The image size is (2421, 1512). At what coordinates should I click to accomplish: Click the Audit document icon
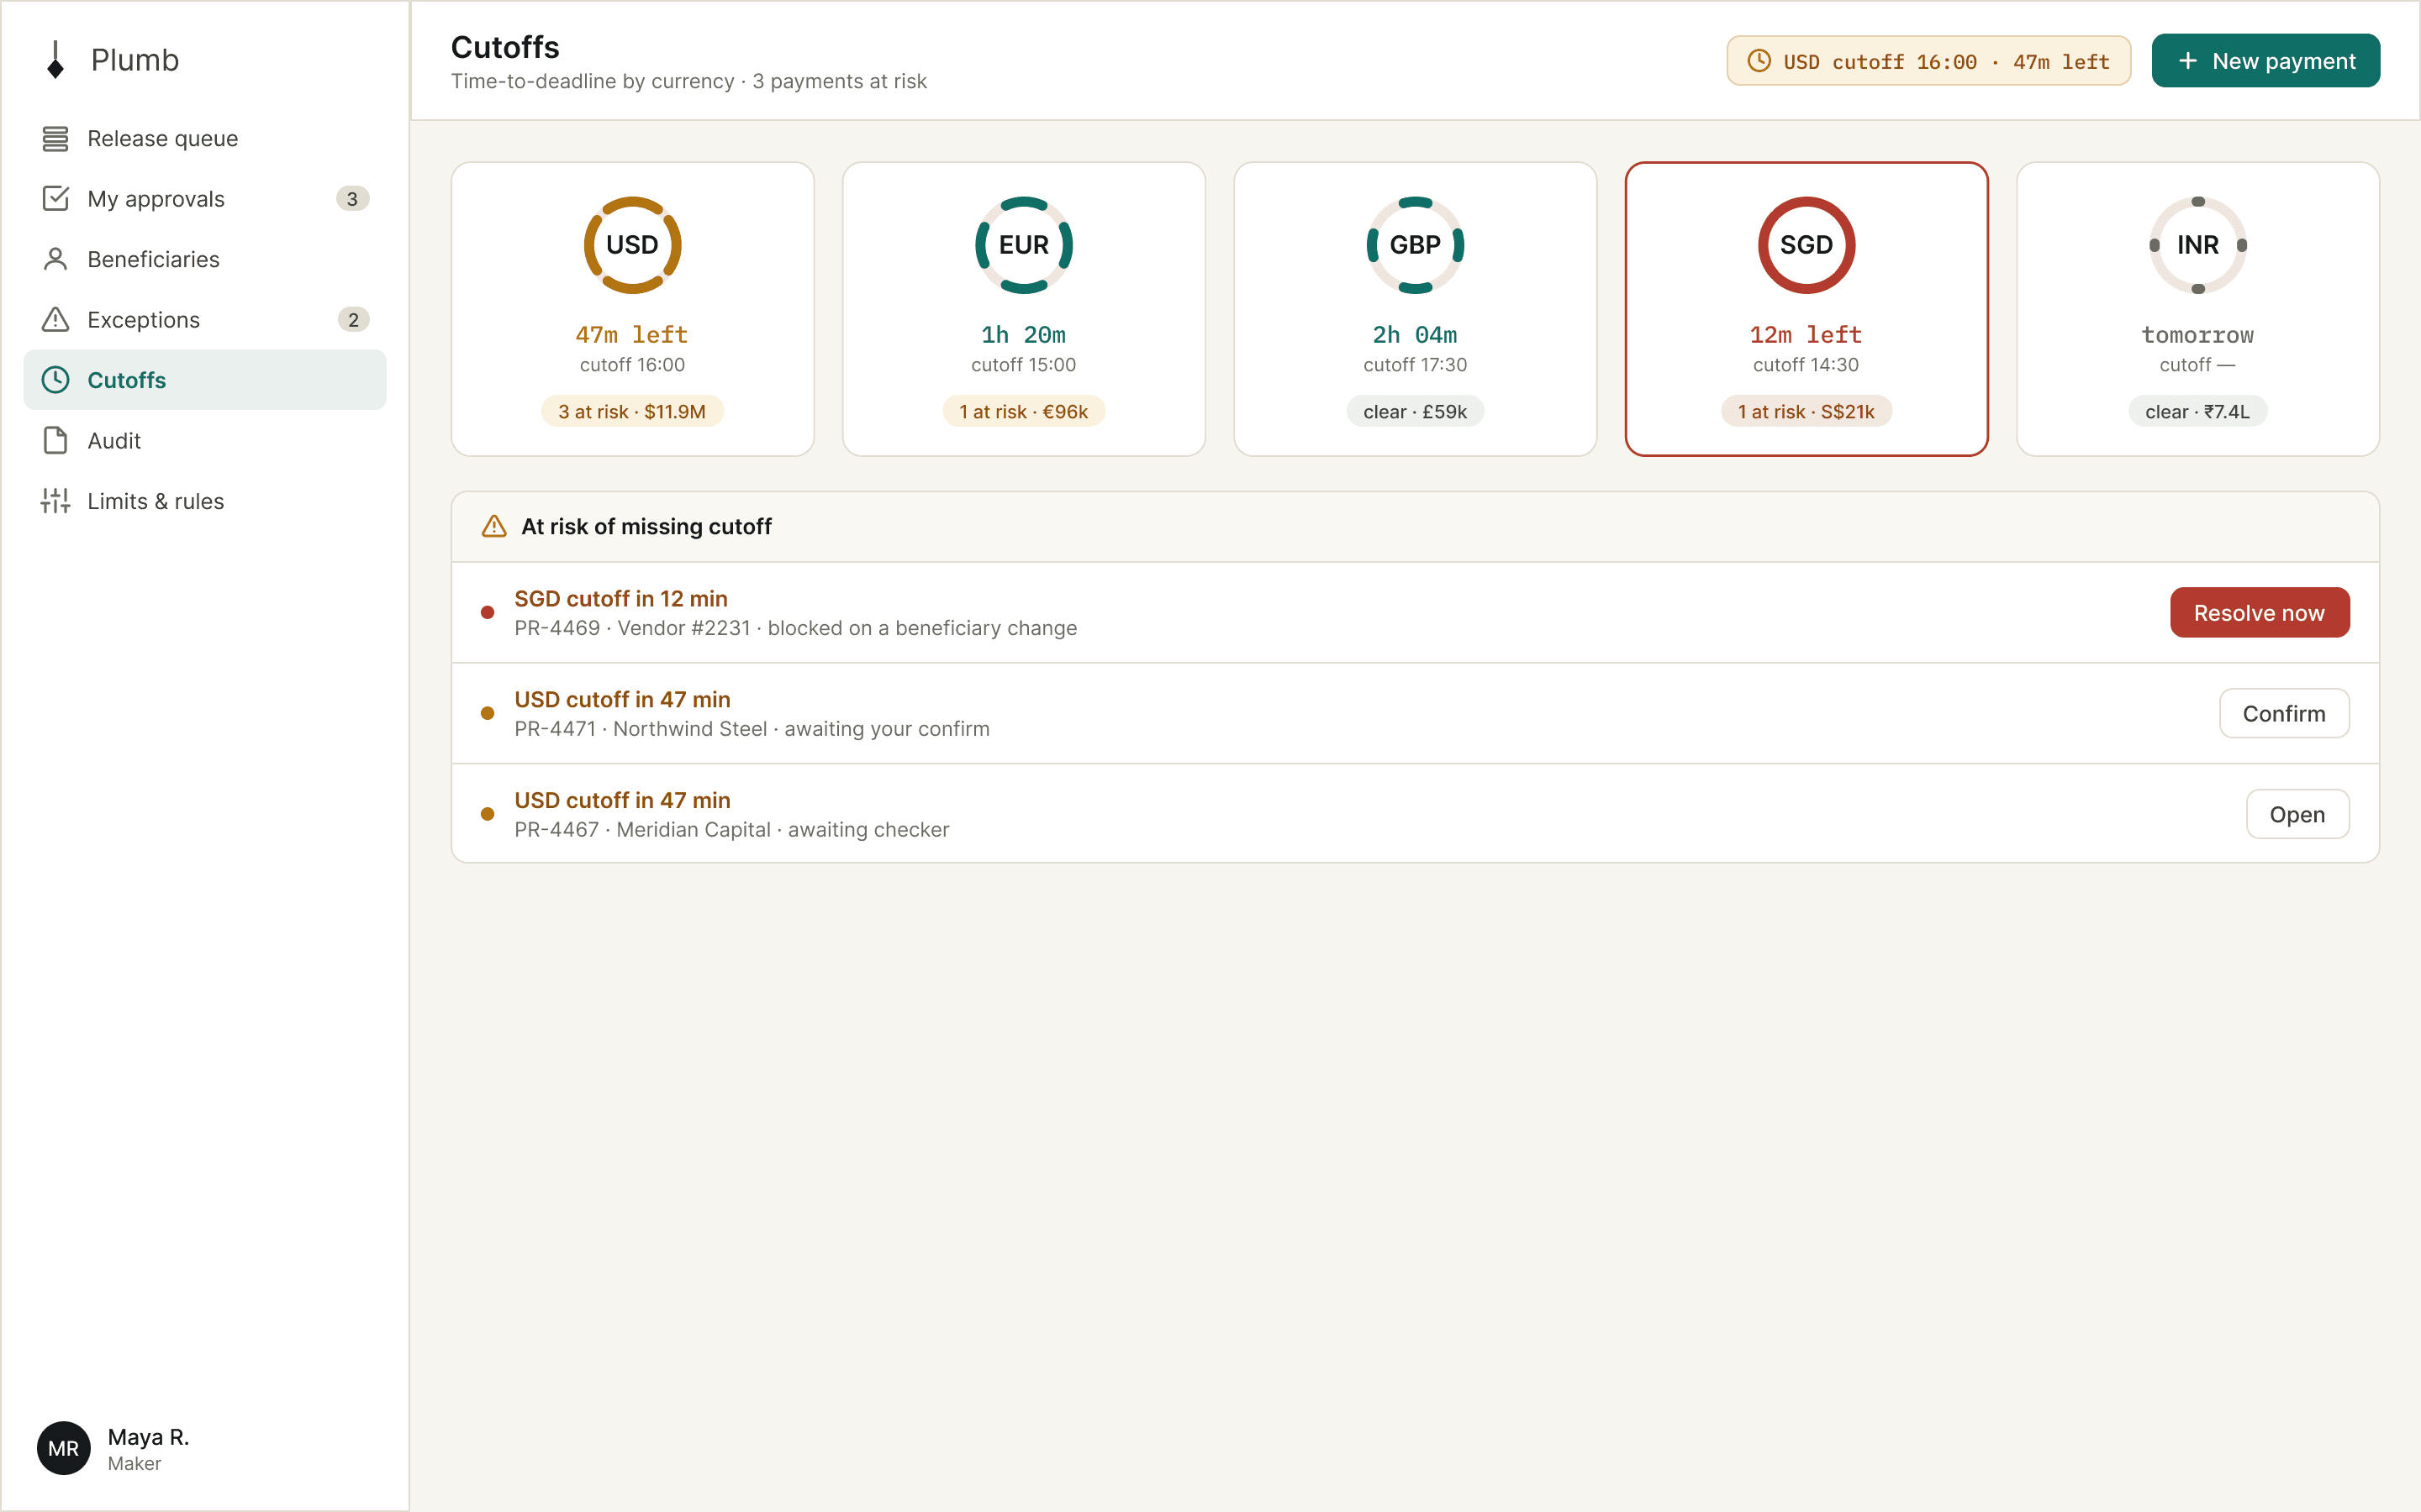point(56,441)
